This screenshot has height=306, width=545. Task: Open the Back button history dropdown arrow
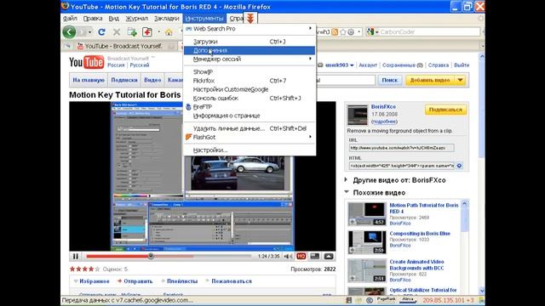tap(90, 32)
